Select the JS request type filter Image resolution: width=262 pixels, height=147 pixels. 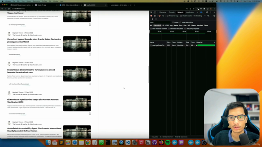pyautogui.click(x=163, y=25)
